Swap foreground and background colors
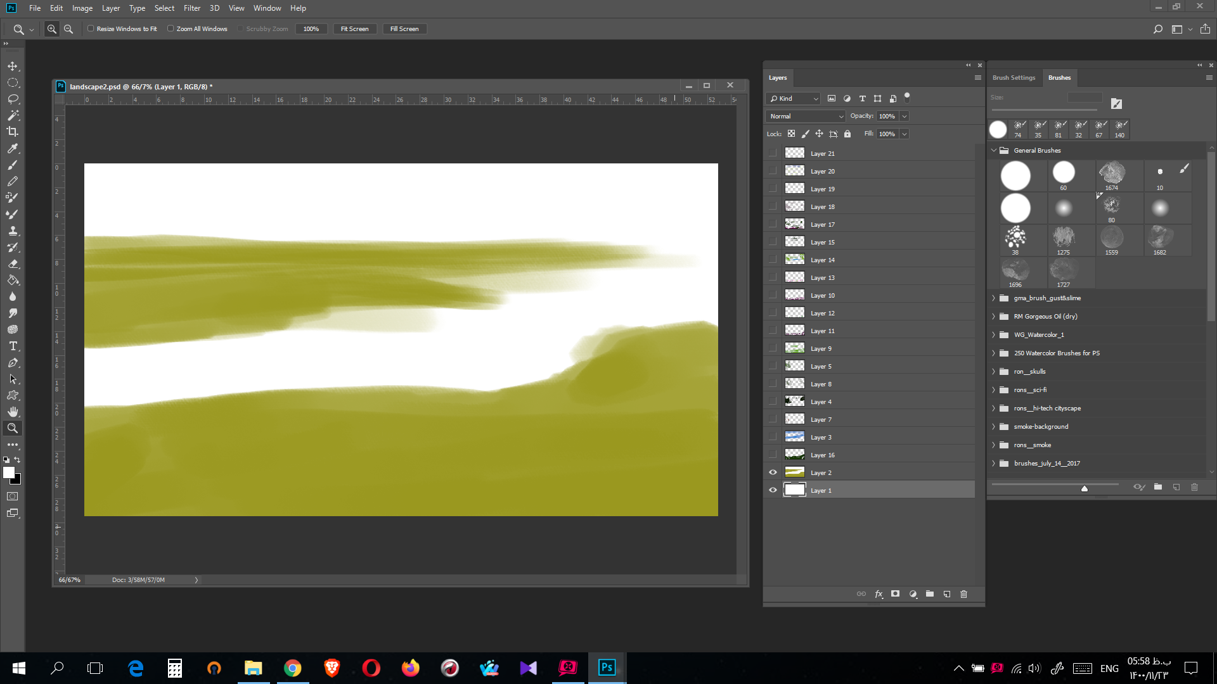The width and height of the screenshot is (1217, 684). click(x=18, y=460)
